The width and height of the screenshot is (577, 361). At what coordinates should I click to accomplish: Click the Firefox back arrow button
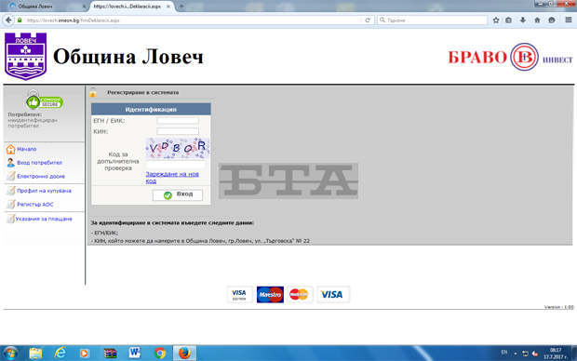[8, 20]
